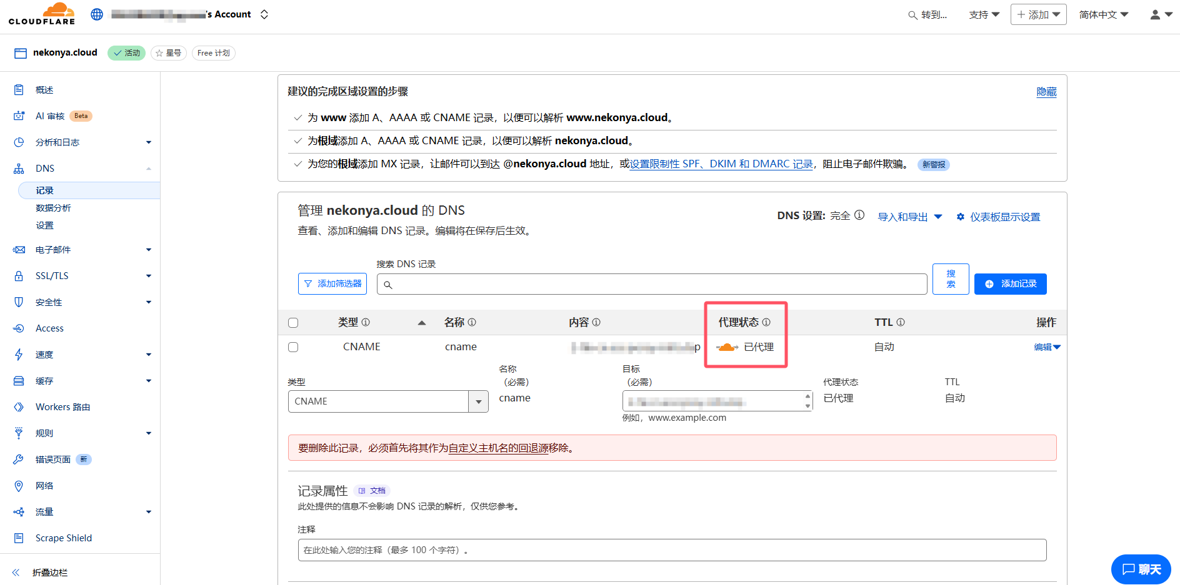Open the 类型 CNAME combo box
The width and height of the screenshot is (1180, 585).
pyautogui.click(x=388, y=401)
